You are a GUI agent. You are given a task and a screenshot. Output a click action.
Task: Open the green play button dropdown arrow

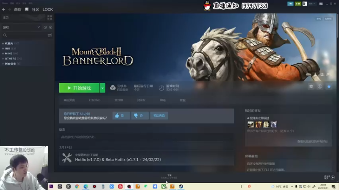pos(103,88)
